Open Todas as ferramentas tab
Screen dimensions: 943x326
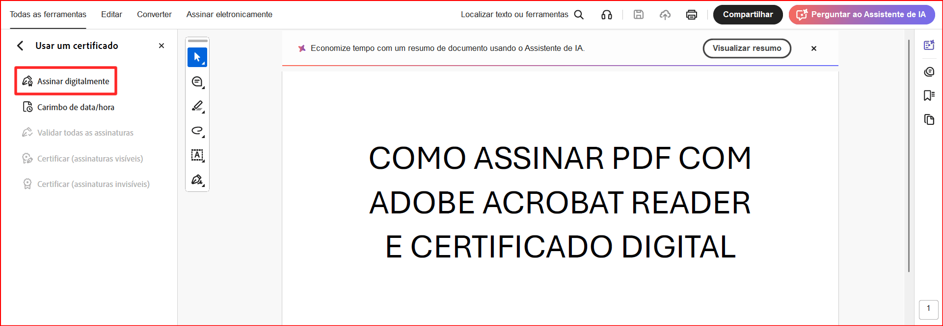click(x=48, y=15)
